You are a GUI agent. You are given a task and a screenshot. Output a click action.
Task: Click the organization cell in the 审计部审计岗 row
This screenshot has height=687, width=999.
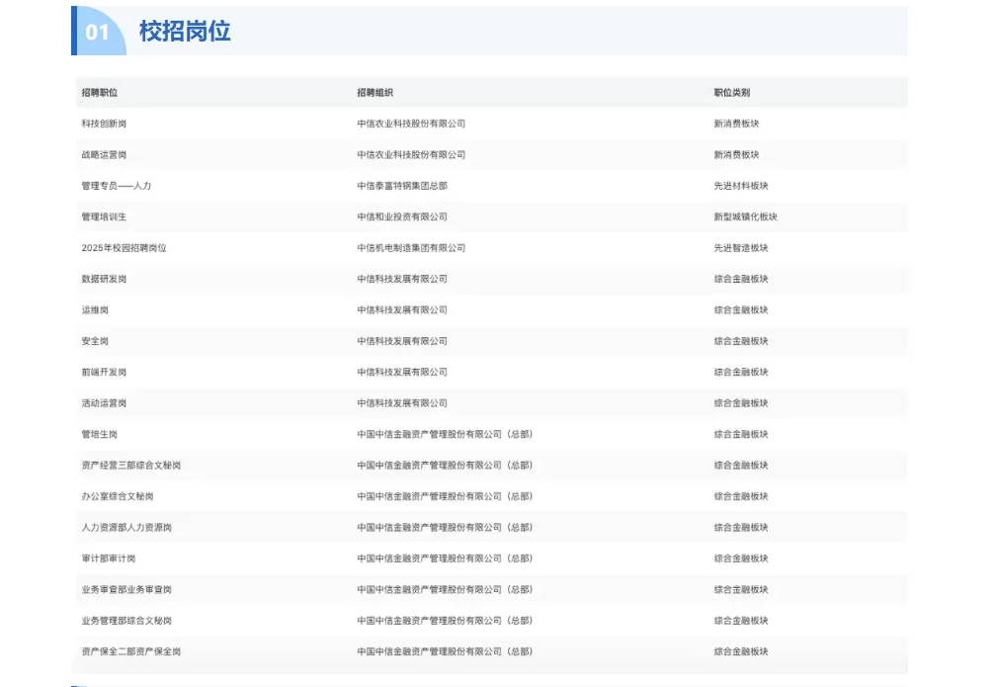pyautogui.click(x=445, y=558)
